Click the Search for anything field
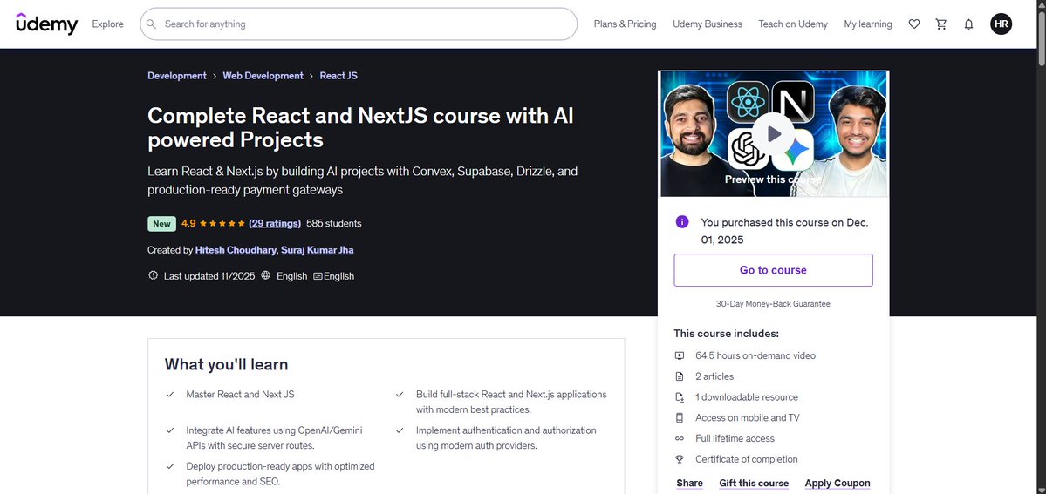Screen dimensions: 1046x494 pos(359,24)
